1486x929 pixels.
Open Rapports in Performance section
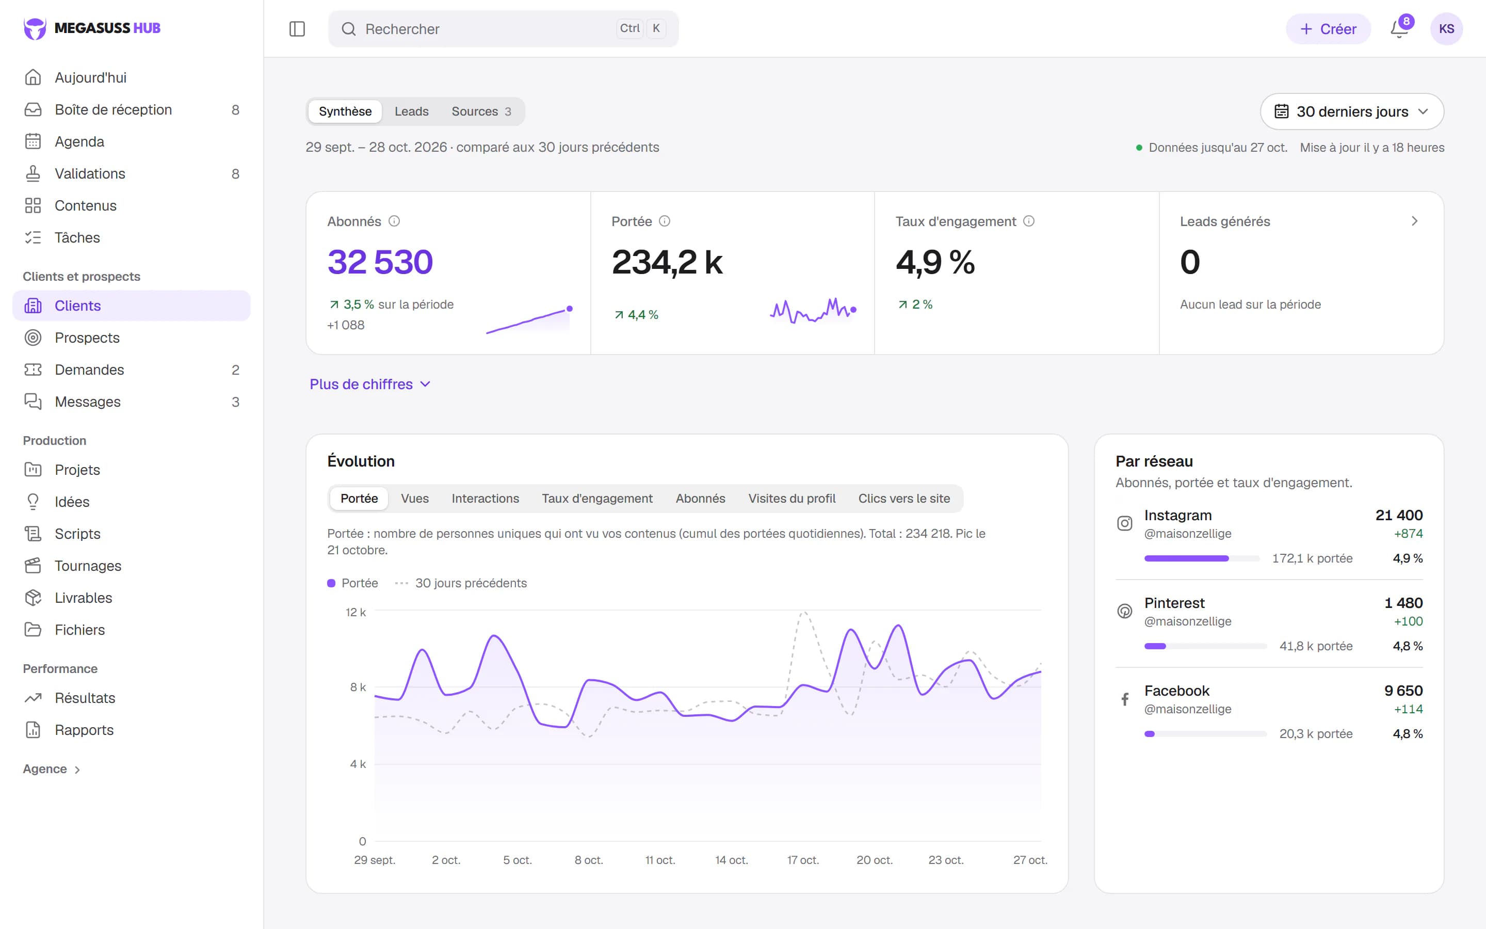coord(132,729)
